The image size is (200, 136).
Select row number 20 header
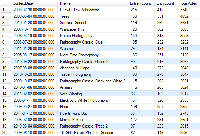click(6, 133)
